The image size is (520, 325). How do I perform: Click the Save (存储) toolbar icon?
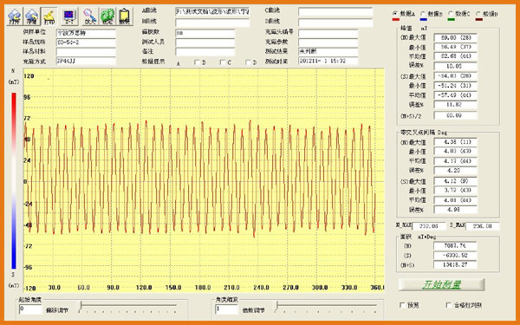[31, 16]
